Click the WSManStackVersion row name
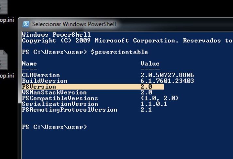 pyautogui.click(x=54, y=93)
